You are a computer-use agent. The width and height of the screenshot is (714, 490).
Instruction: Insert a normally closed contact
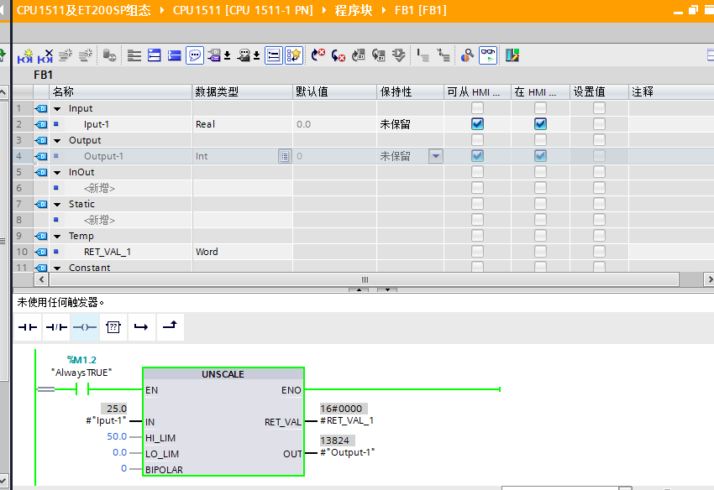[x=56, y=327]
